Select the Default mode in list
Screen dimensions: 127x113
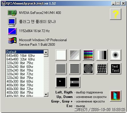tap(25, 52)
